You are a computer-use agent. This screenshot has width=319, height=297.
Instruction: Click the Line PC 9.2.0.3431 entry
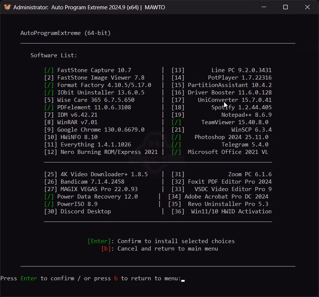tap(221, 70)
